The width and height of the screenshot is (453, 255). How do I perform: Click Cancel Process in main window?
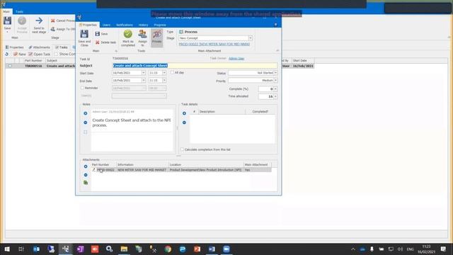tap(63, 21)
